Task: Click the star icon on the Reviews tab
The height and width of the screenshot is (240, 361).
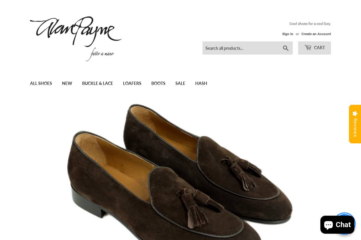Action: 355,113
